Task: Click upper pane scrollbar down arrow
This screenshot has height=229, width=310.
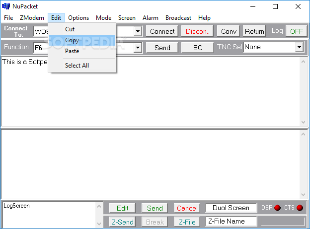Action: point(303,122)
